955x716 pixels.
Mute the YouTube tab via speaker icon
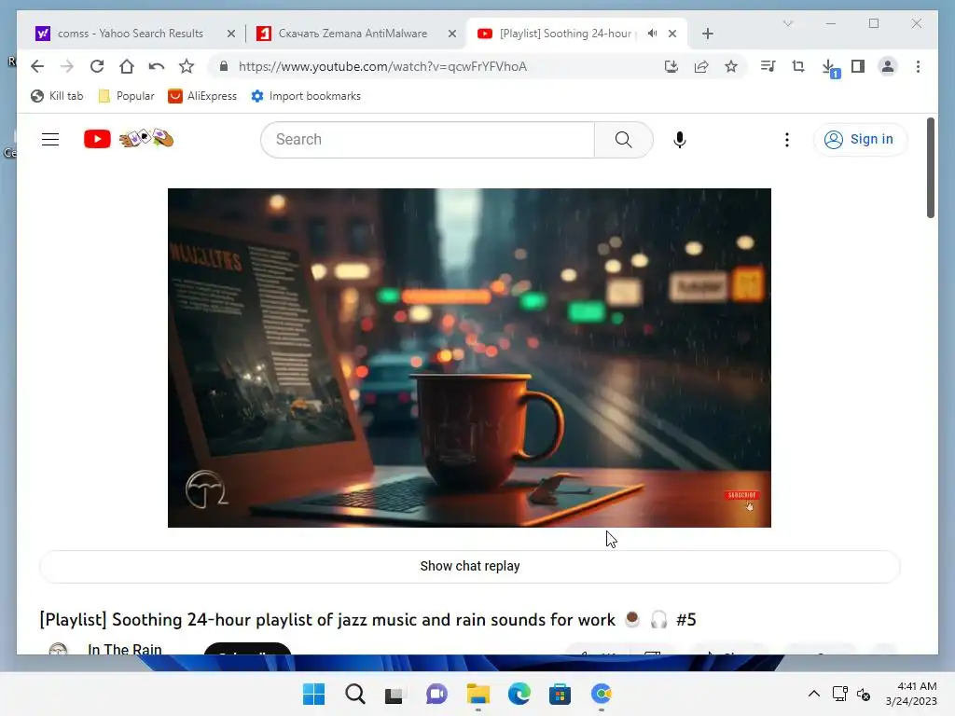tap(652, 34)
